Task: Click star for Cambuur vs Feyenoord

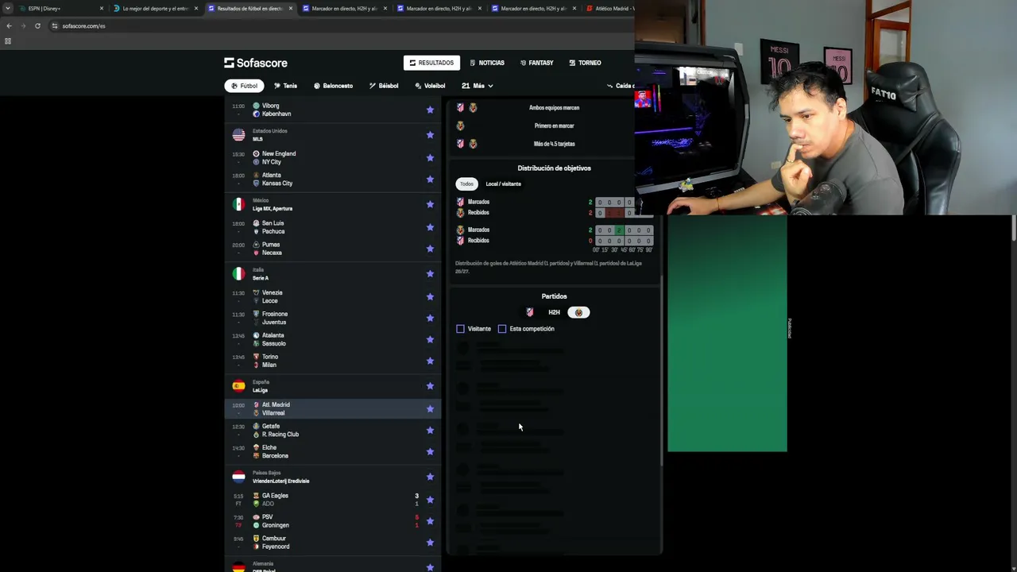Action: (x=430, y=543)
